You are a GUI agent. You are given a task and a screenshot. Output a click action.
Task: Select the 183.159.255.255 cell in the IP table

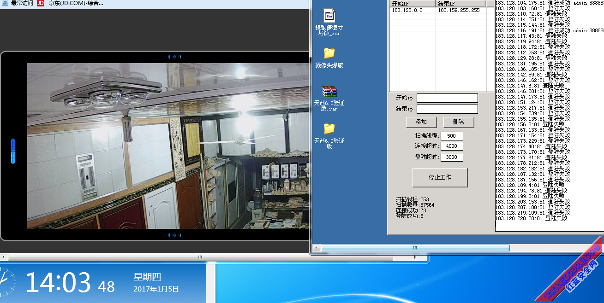(x=461, y=10)
